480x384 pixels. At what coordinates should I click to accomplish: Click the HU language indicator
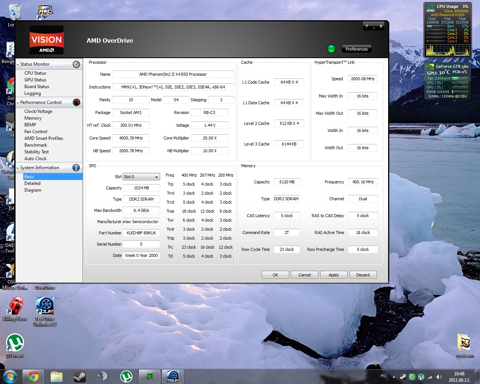click(x=384, y=376)
